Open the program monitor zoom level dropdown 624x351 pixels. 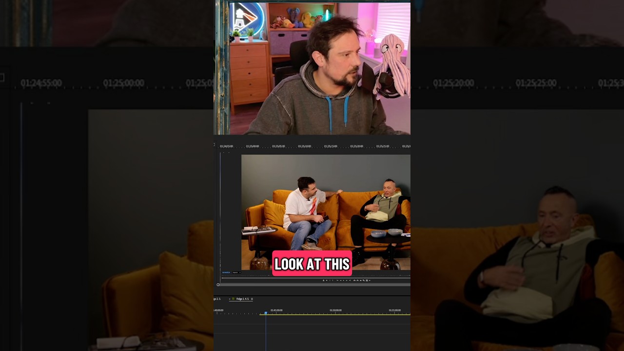(x=236, y=273)
